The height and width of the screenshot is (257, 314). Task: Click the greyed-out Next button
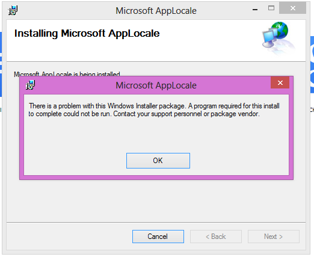(274, 237)
